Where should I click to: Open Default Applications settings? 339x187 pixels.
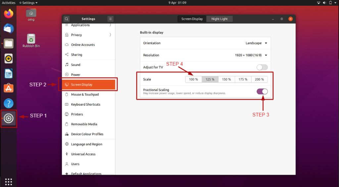(88, 173)
